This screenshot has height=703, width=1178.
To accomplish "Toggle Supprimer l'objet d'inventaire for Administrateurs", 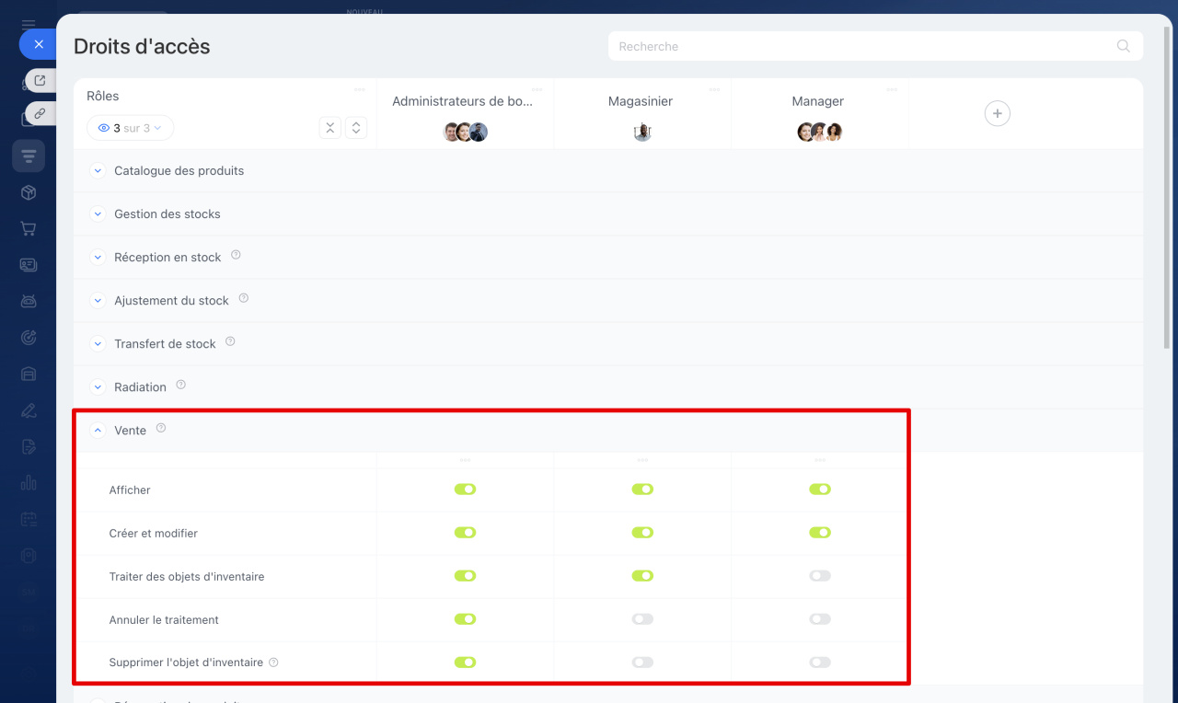I will [465, 662].
